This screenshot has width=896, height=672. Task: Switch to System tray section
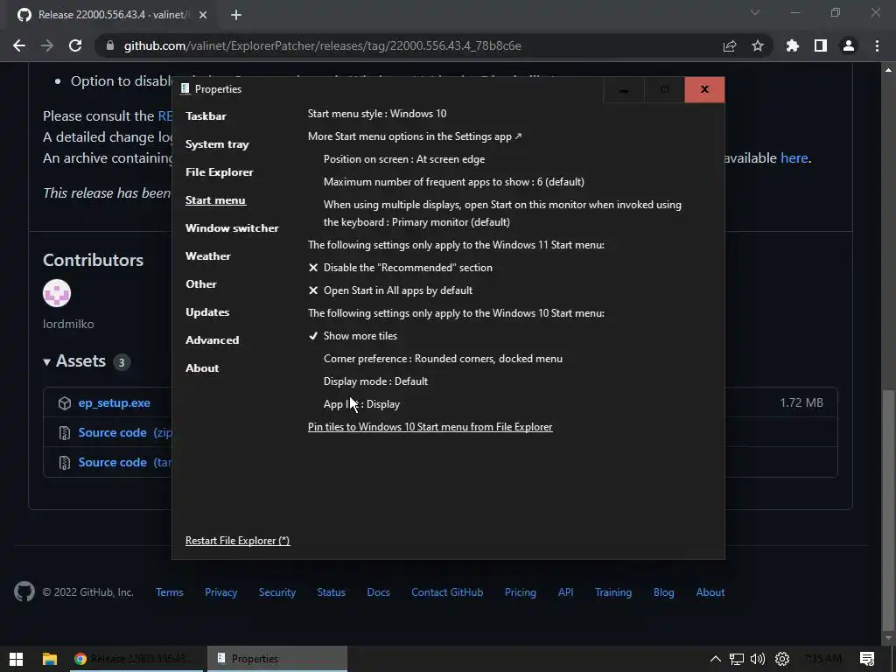[x=217, y=144]
